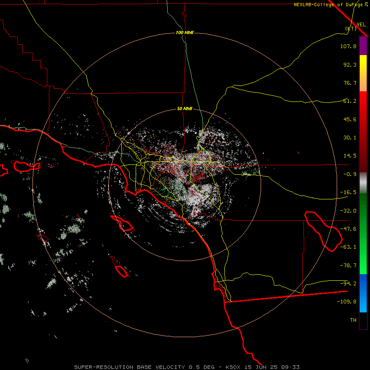
Task: Click the -78.7 legend value
Action: (348, 266)
